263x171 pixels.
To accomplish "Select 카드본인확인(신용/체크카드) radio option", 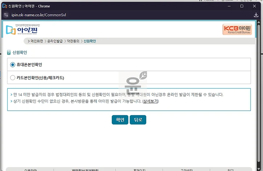I will 13,77.
